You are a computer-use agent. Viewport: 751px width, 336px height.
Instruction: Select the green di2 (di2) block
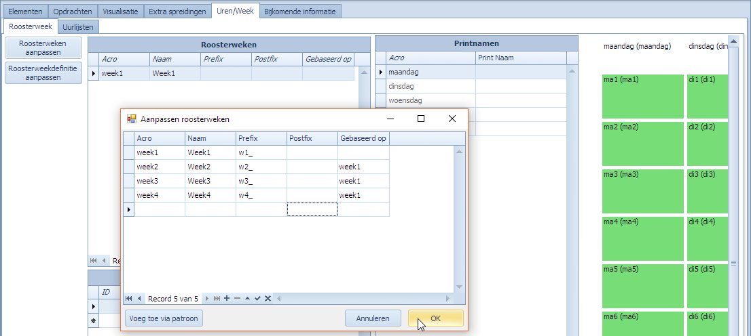point(708,144)
